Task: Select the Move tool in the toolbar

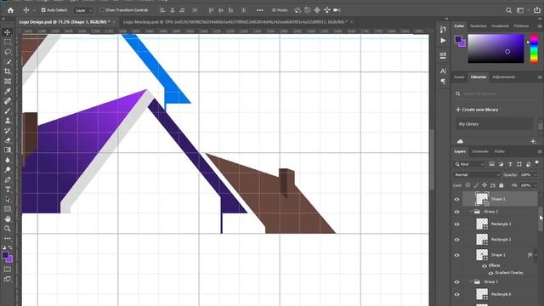Action: pos(8,32)
